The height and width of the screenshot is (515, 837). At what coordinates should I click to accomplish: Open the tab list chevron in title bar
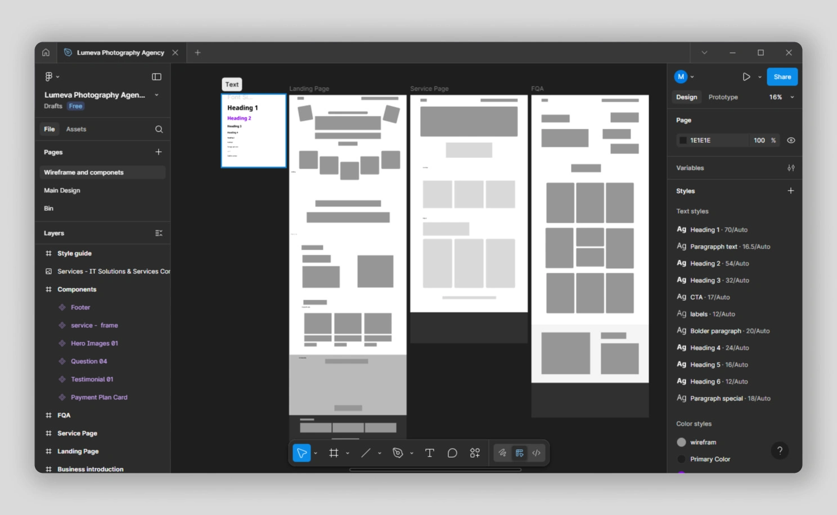pyautogui.click(x=704, y=52)
